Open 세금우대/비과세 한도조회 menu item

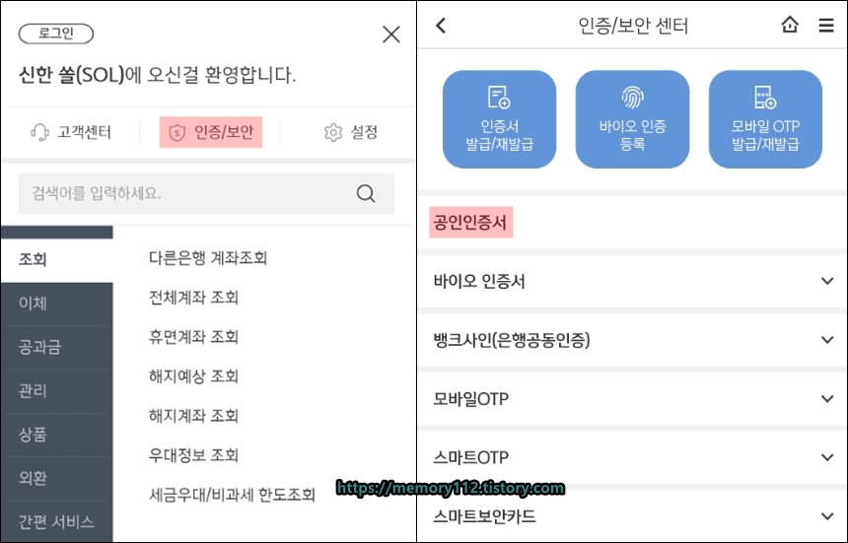[232, 495]
